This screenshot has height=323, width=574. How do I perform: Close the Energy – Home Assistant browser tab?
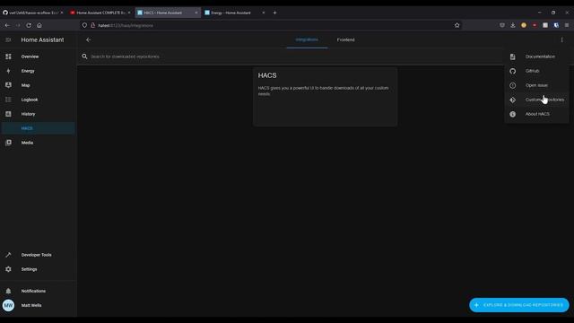click(x=263, y=13)
